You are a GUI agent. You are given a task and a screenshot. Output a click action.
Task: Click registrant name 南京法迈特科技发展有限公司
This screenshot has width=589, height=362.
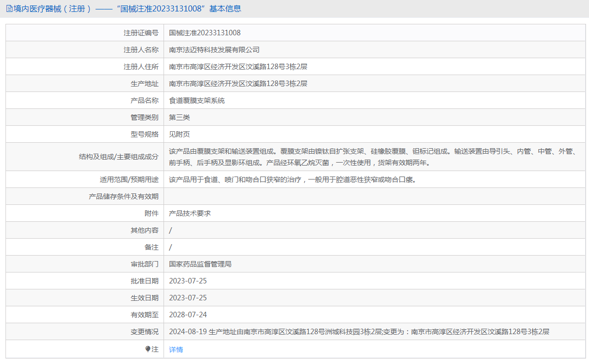(214, 50)
